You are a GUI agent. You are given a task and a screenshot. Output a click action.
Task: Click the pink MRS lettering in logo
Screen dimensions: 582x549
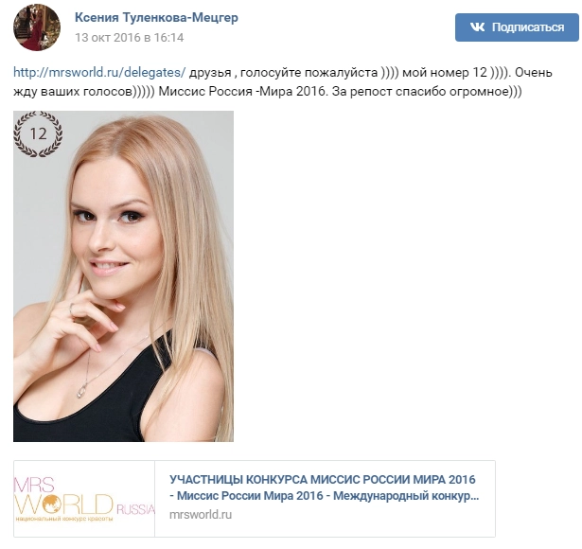tap(34, 486)
